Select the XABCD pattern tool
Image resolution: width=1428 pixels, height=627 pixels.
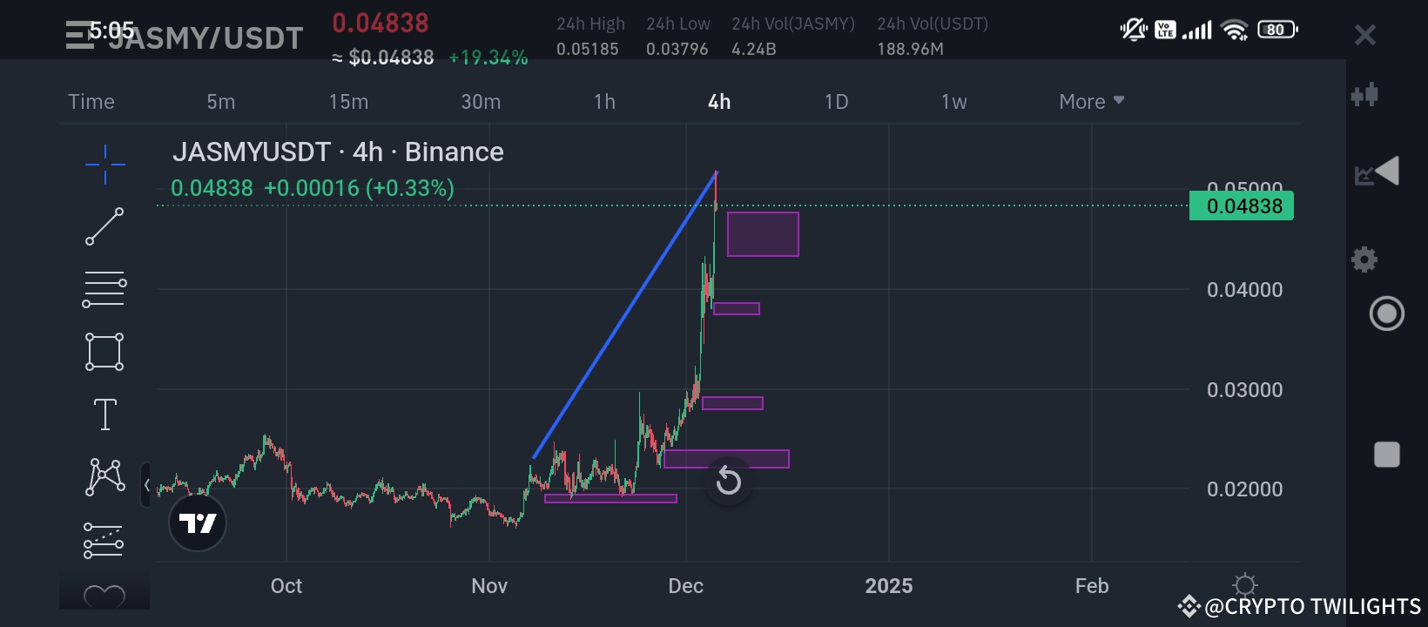click(x=104, y=476)
